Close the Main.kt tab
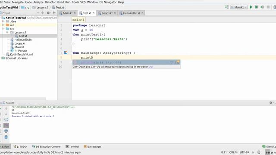The width and height of the screenshot is (276, 155). (x=75, y=13)
